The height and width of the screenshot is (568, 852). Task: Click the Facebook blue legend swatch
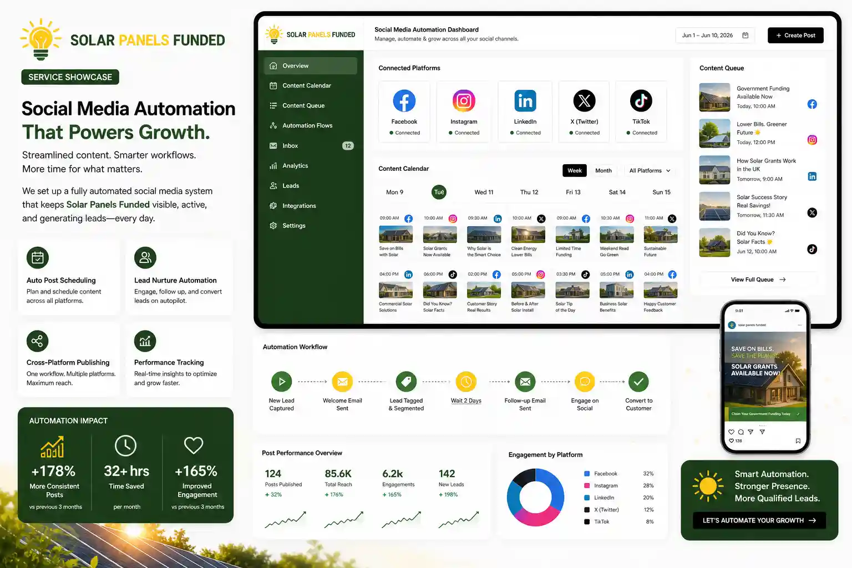(587, 474)
